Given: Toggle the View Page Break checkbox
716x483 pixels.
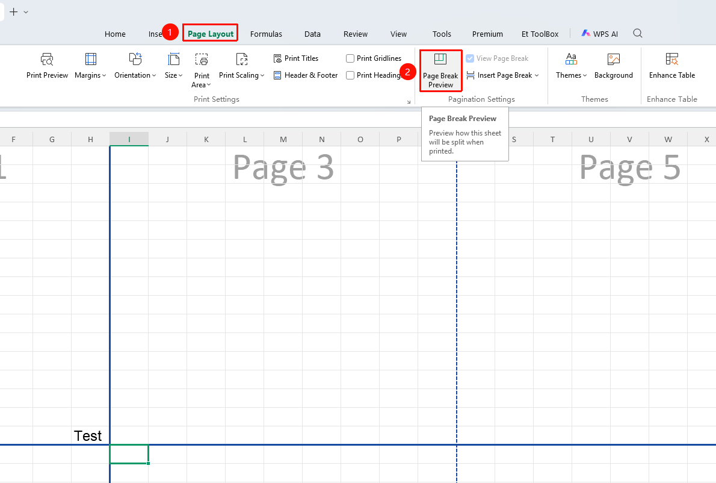Looking at the screenshot, I should tap(470, 58).
